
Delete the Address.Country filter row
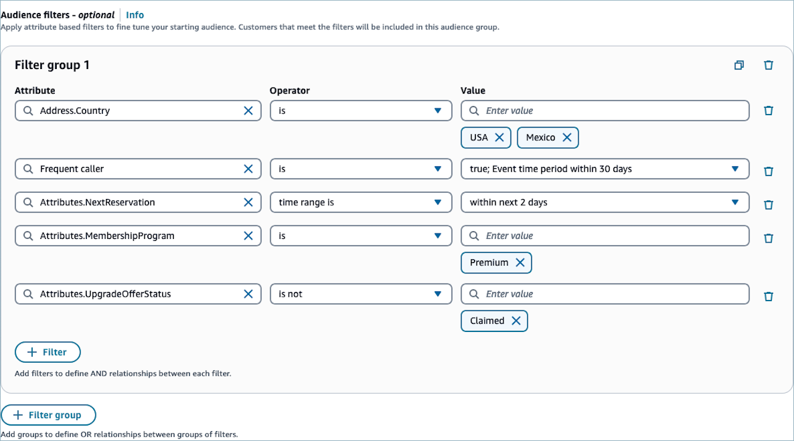pyautogui.click(x=768, y=111)
